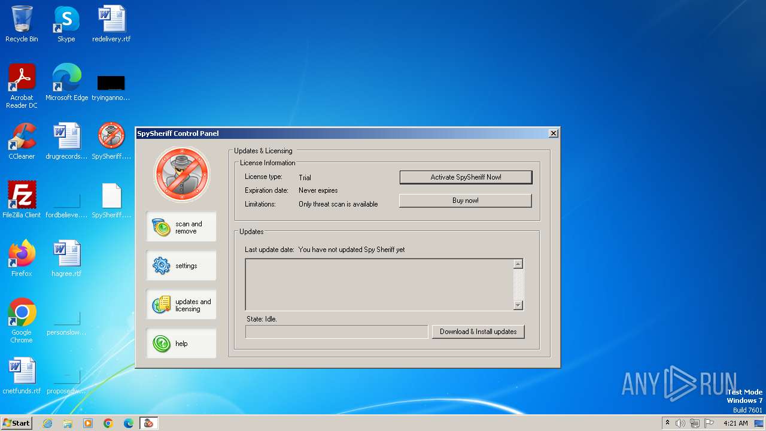This screenshot has height=431, width=766.
Task: Select Acrobat Reader DC desktop shortcut
Action: click(22, 86)
